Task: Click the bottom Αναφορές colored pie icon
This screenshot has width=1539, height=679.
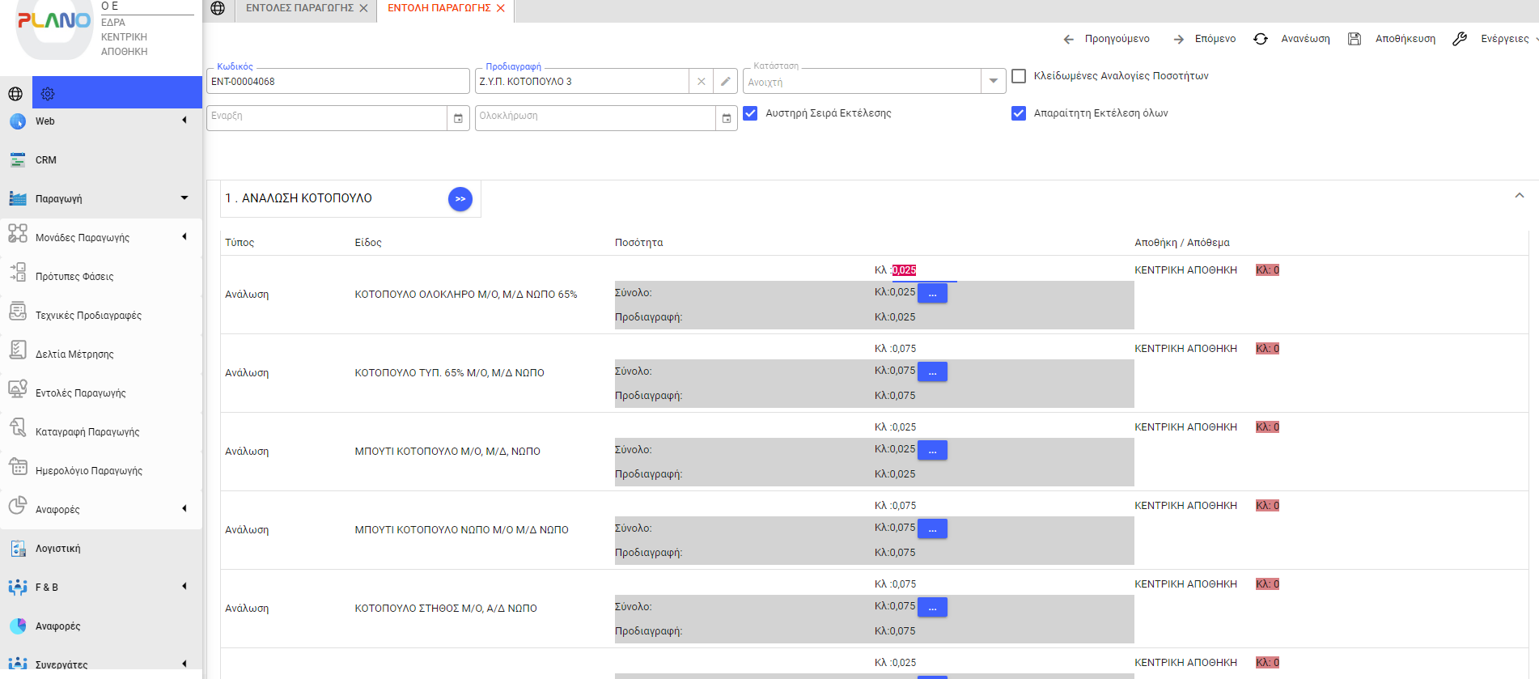Action: click(18, 626)
